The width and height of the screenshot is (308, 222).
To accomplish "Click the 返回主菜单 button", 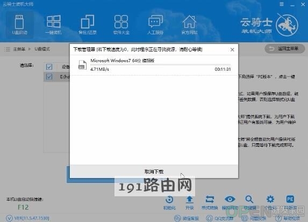I will click(285, 49).
